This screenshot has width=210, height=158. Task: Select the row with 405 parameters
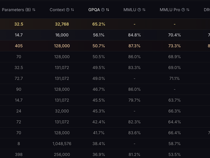pyautogui.click(x=105, y=46)
